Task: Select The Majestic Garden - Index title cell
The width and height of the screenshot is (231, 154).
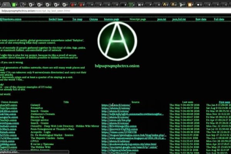Action: [x=47, y=138]
